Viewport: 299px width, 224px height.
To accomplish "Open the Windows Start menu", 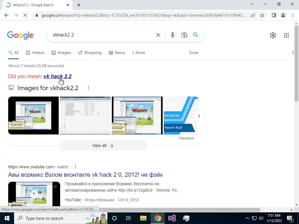I will pos(7,218).
